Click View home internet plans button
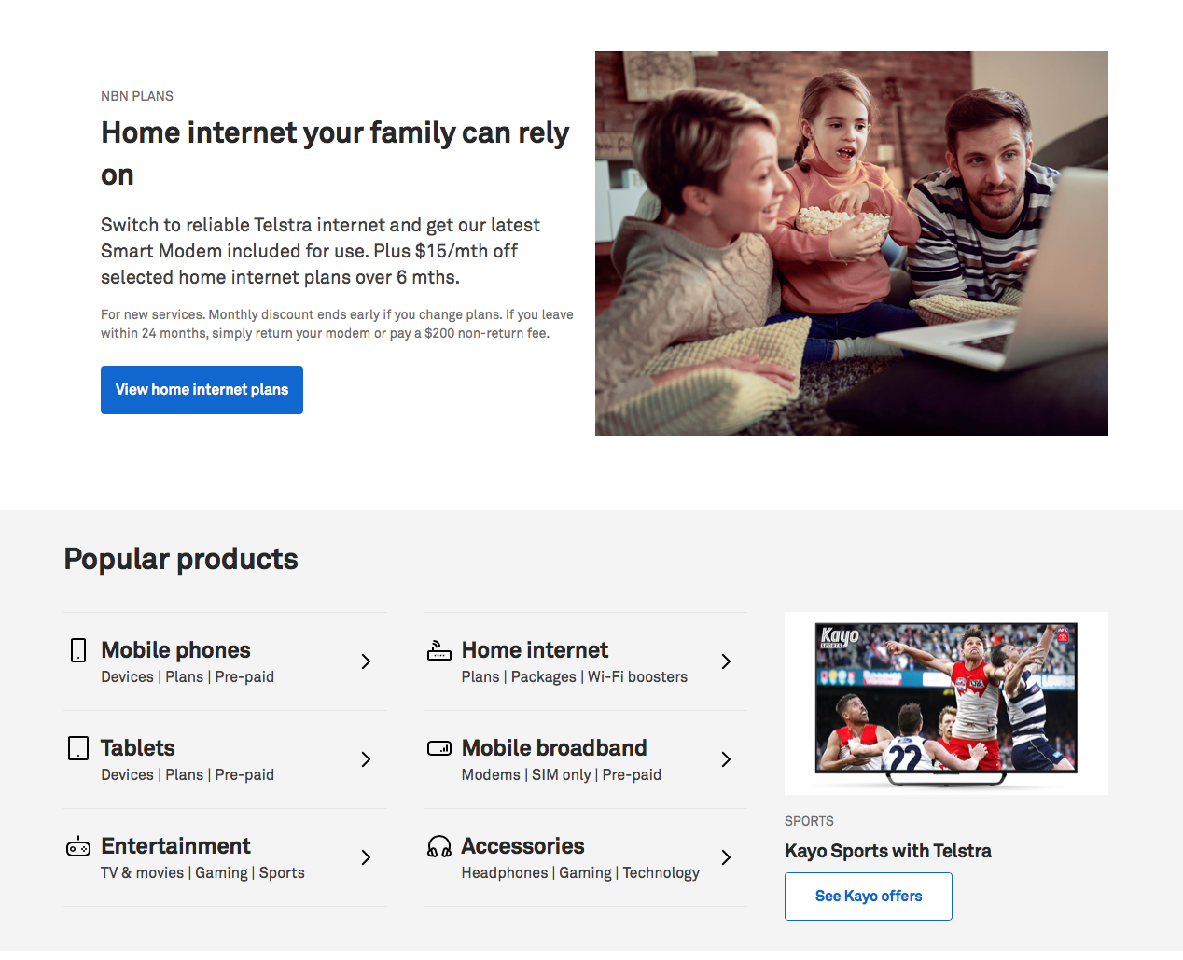This screenshot has width=1183, height=960. tap(202, 390)
